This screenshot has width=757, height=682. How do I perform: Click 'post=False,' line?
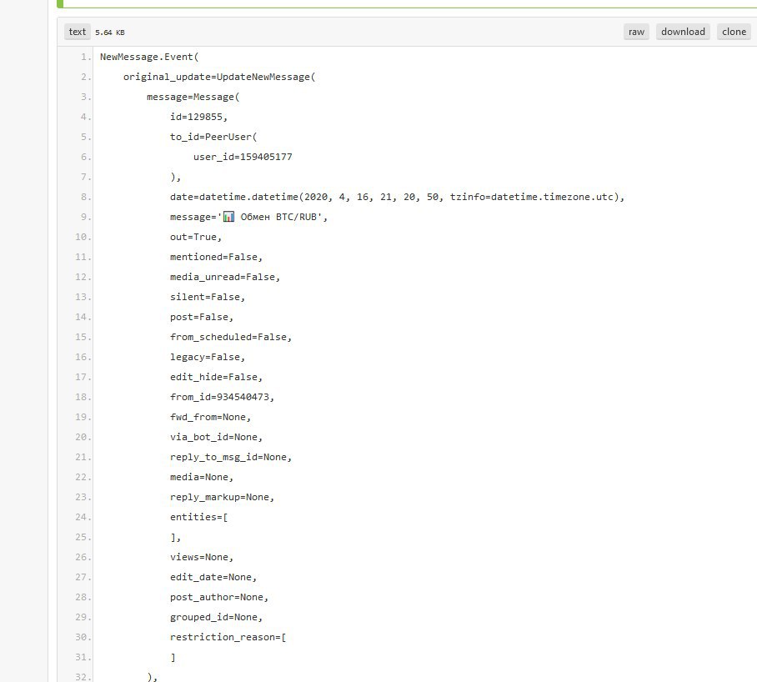pyautogui.click(x=202, y=317)
